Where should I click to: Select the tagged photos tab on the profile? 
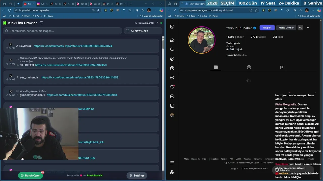282,67
